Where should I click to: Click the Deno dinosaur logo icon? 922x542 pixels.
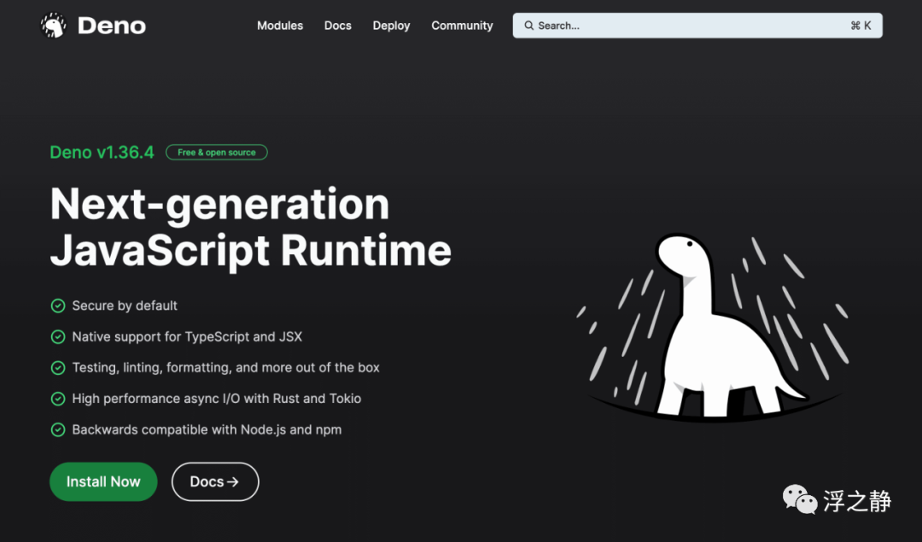pos(54,26)
